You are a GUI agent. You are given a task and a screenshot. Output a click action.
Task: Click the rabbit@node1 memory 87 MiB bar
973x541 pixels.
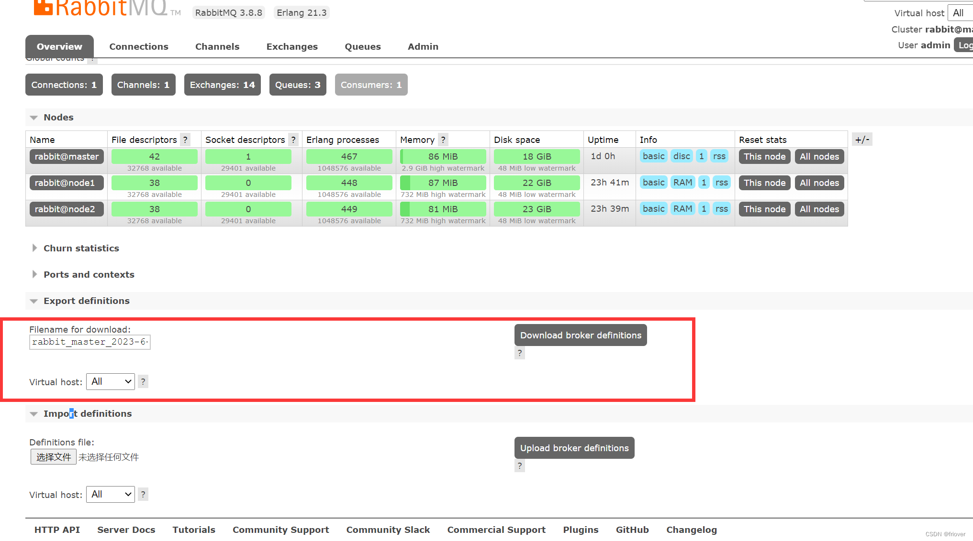[443, 183]
